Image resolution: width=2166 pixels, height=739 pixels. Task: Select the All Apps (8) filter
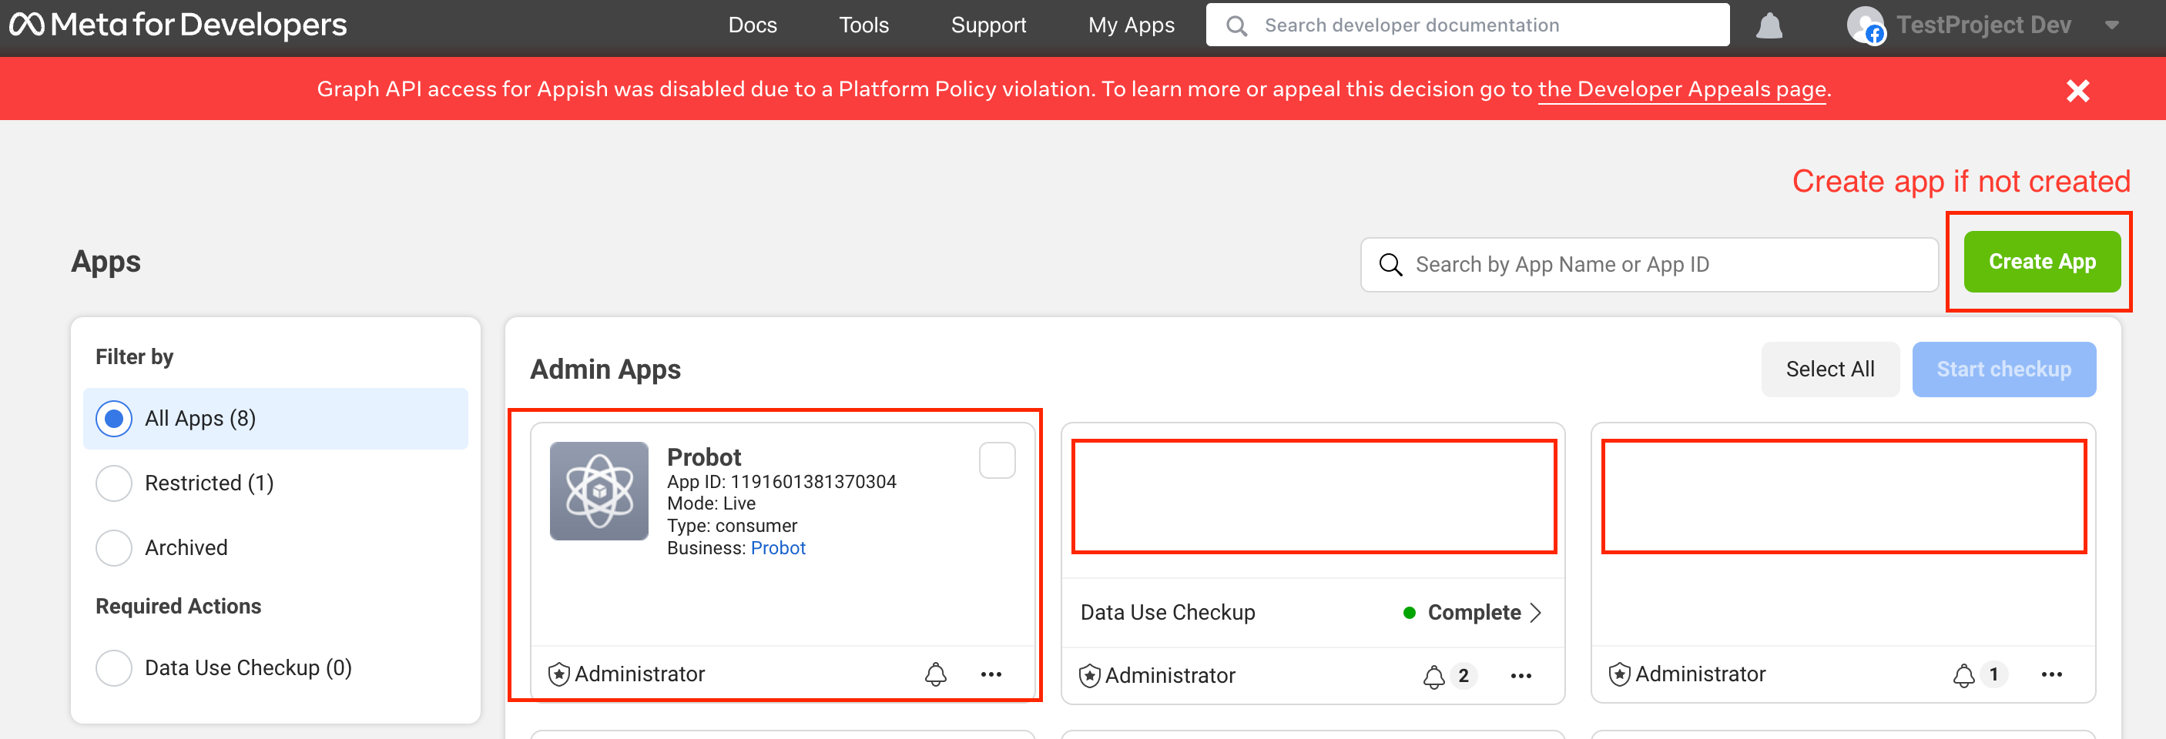[x=114, y=419]
